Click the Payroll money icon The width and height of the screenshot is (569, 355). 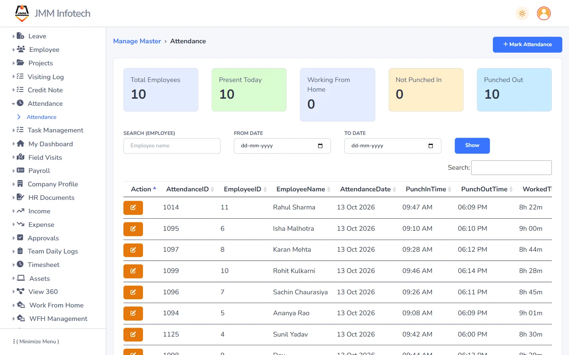click(x=21, y=170)
